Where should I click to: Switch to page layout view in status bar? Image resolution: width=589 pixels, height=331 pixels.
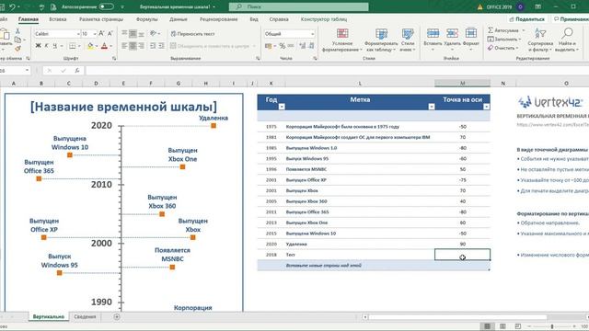pyautogui.click(x=502, y=326)
